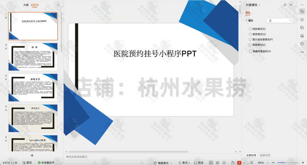Click the 本地备份开 backup status
The image size is (307, 165).
click(46, 163)
